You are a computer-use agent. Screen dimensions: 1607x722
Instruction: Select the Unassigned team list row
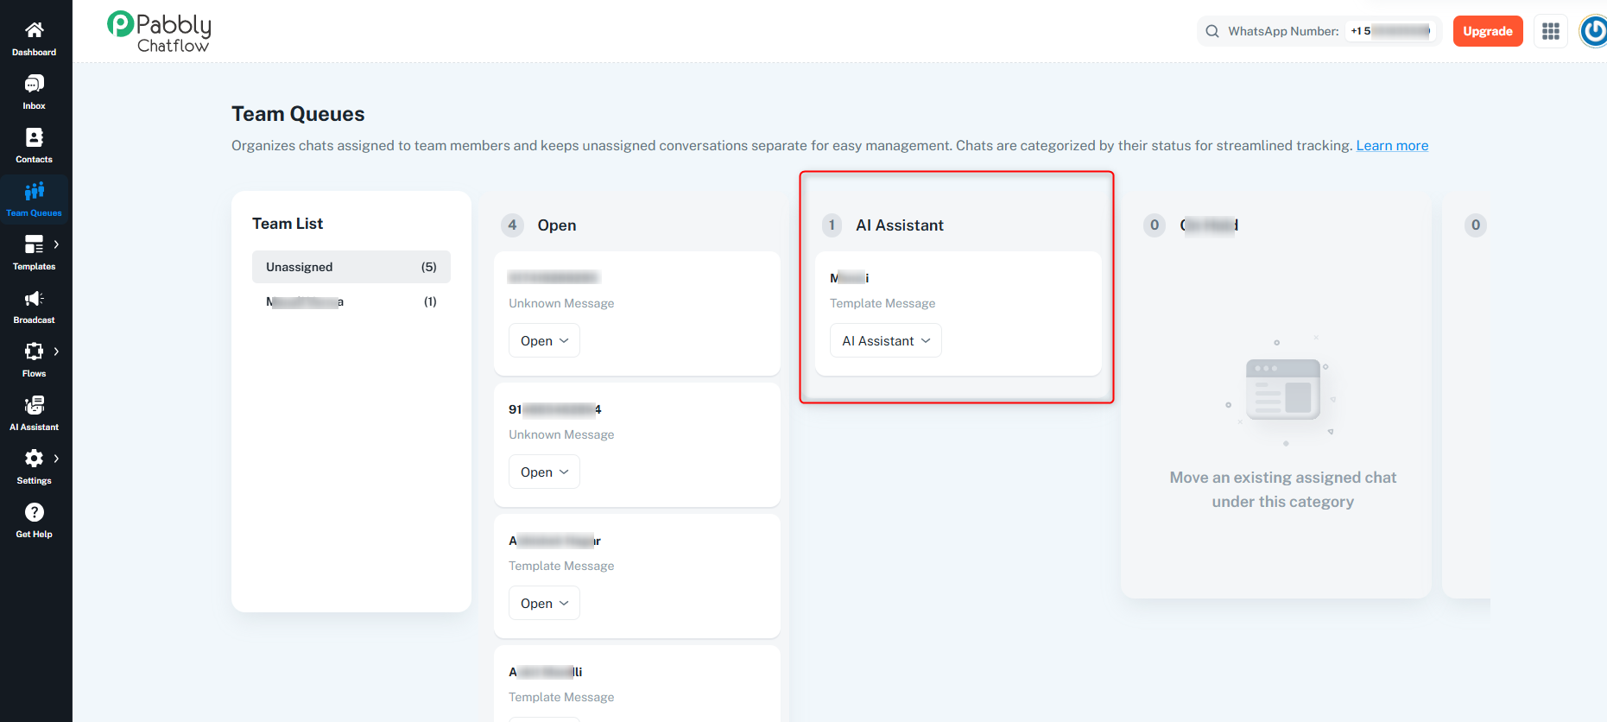351,267
